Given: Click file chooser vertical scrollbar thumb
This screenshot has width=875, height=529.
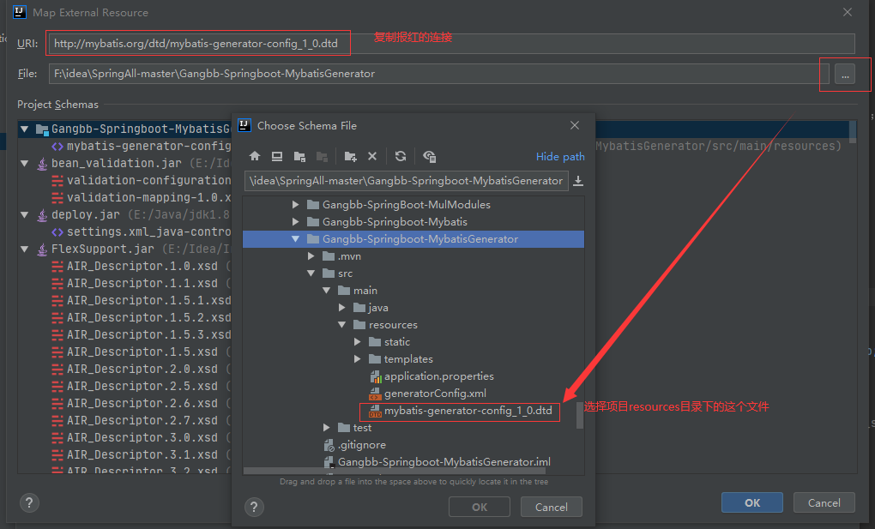Looking at the screenshot, I should pyautogui.click(x=580, y=415).
